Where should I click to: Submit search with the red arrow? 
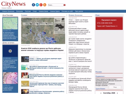click(65, 5)
